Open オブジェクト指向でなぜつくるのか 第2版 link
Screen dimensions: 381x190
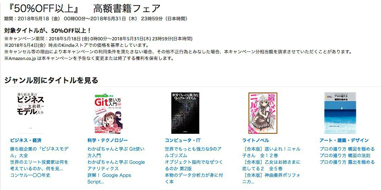pyautogui.click(x=194, y=165)
